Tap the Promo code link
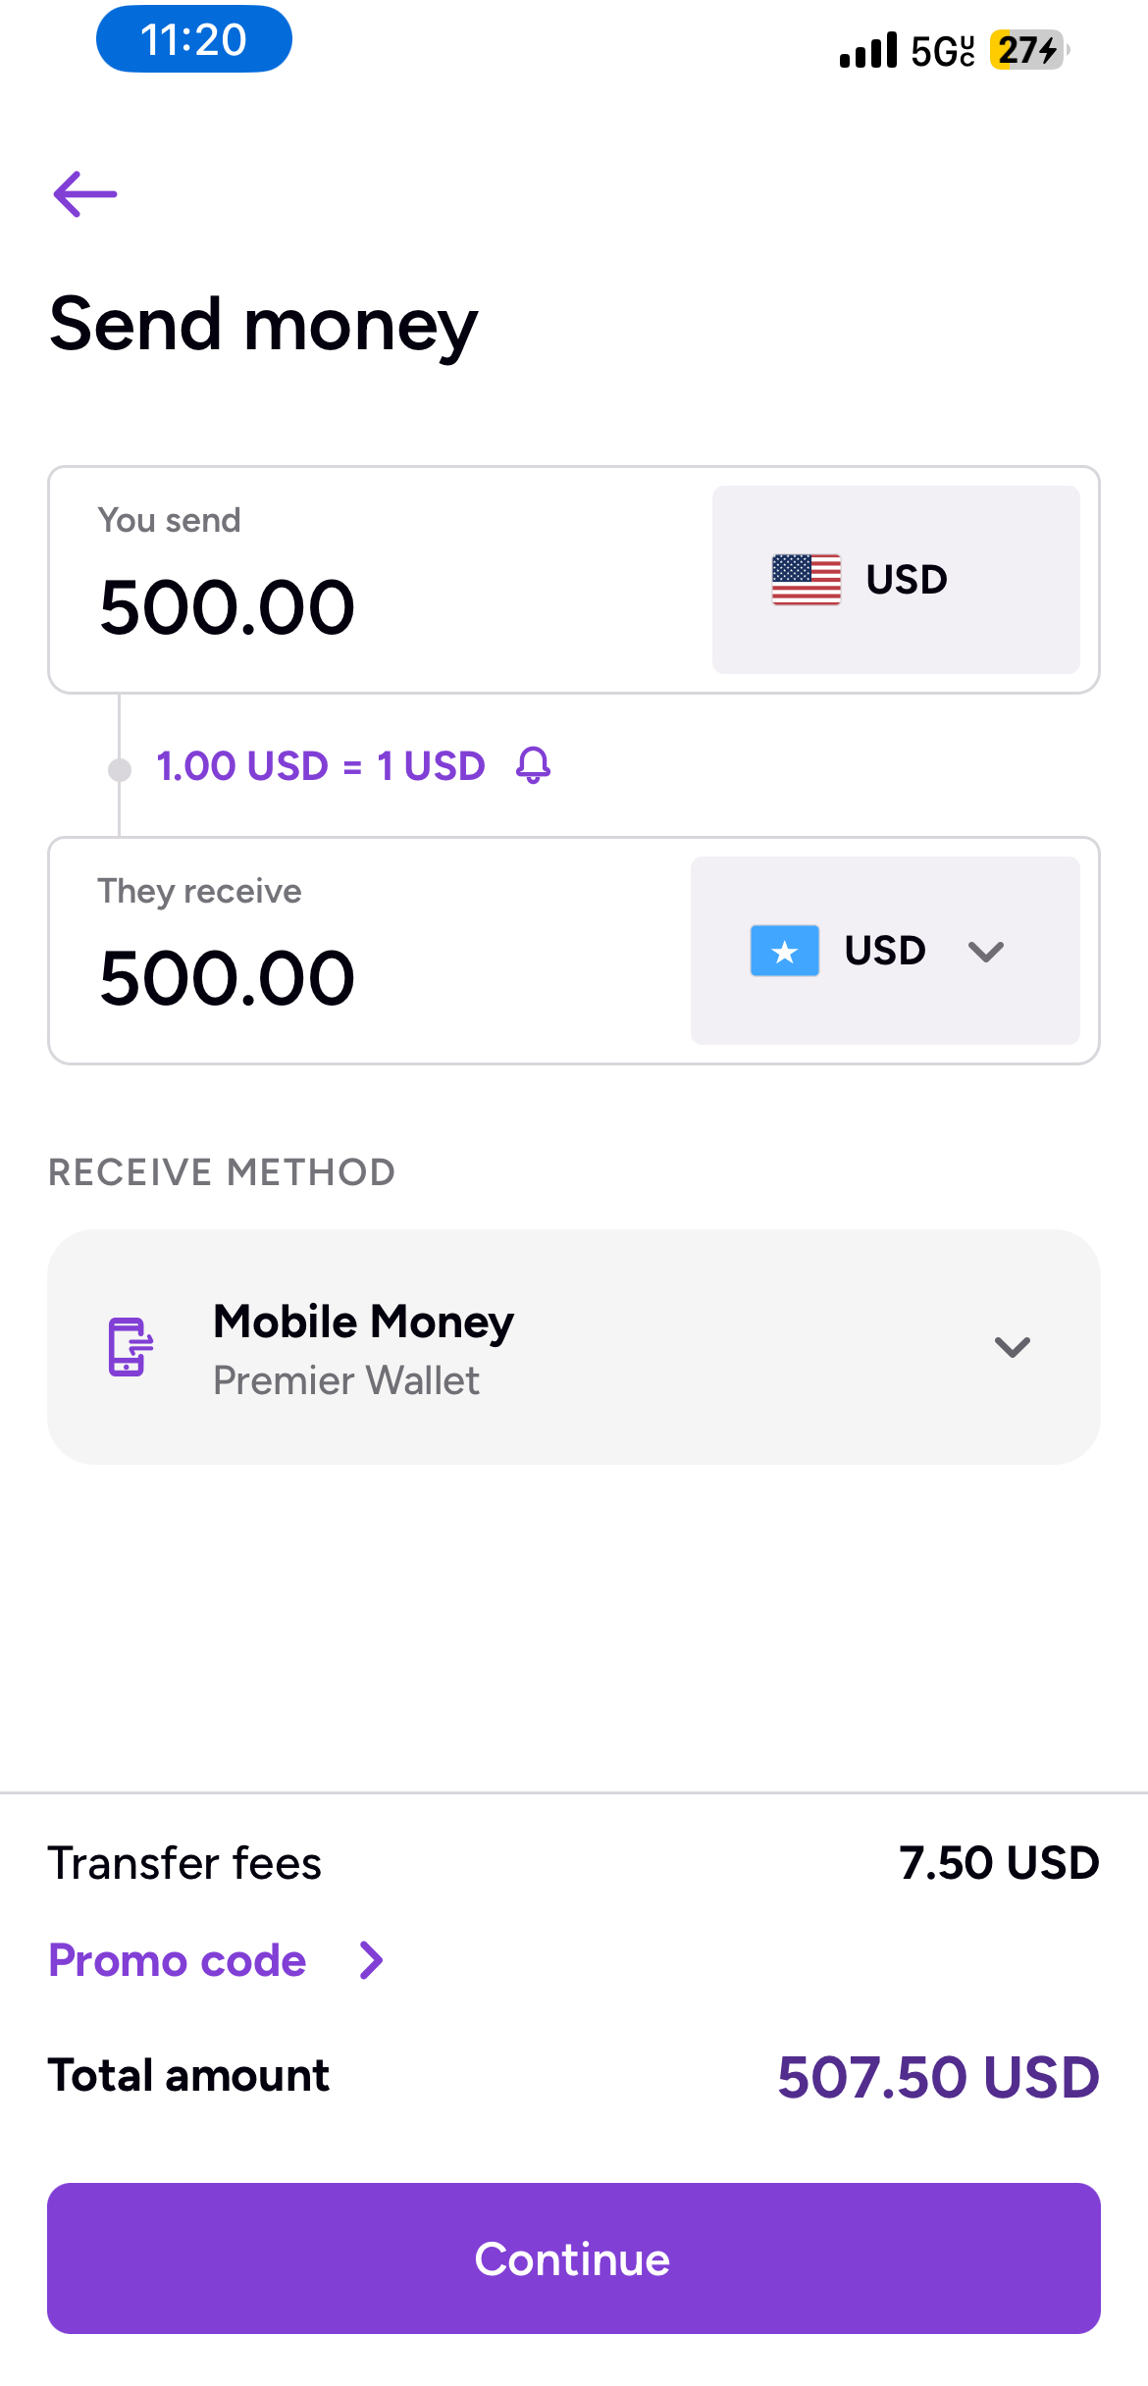Screen dimensions: 1148x2386 click(x=178, y=1960)
